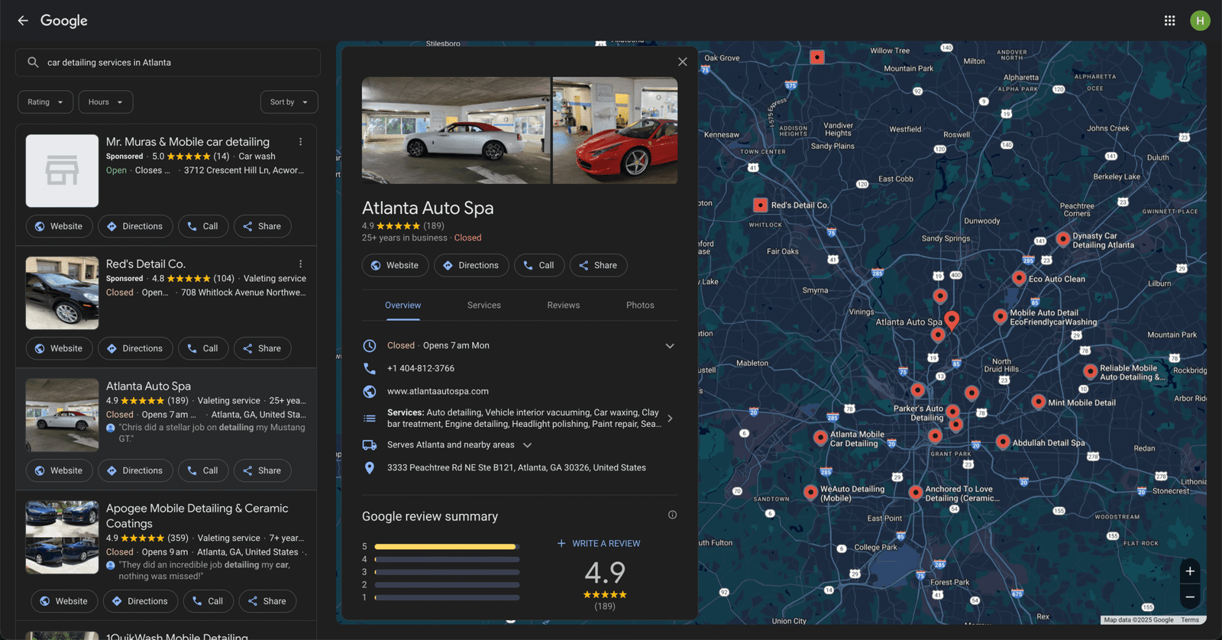Open more options for Mr. Muras listing

tap(301, 142)
